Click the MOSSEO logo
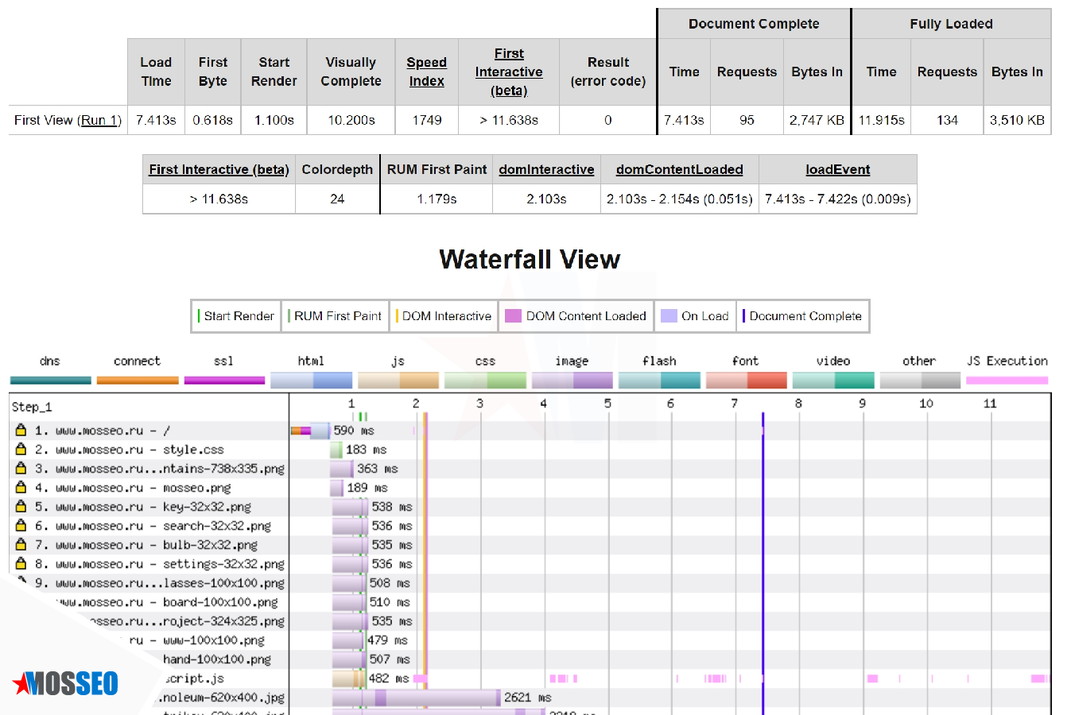Image resolution: width=1075 pixels, height=715 pixels. 65,683
